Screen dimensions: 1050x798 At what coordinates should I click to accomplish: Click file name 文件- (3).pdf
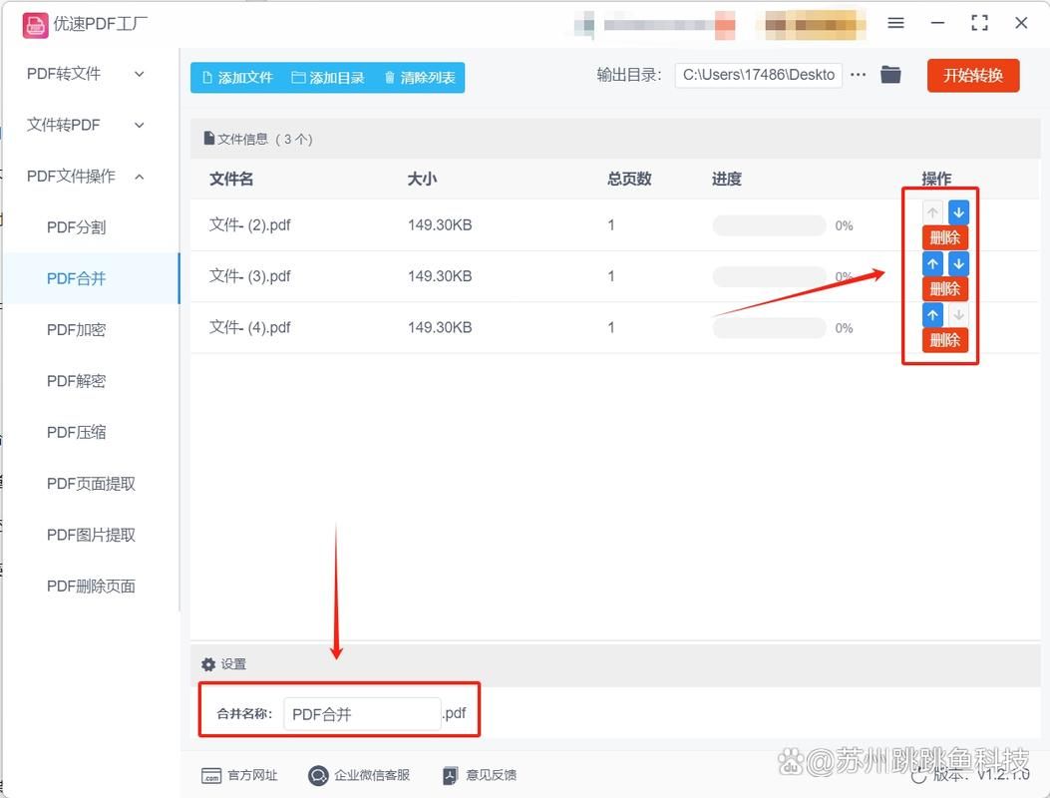pyautogui.click(x=249, y=276)
